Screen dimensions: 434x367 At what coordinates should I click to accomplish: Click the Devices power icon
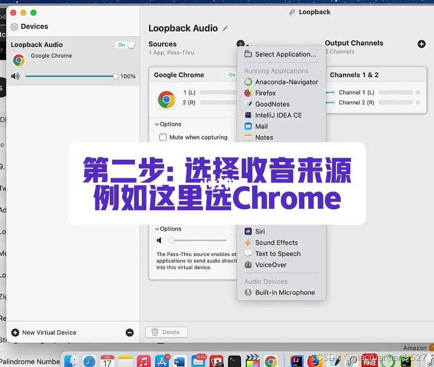[x=14, y=27]
